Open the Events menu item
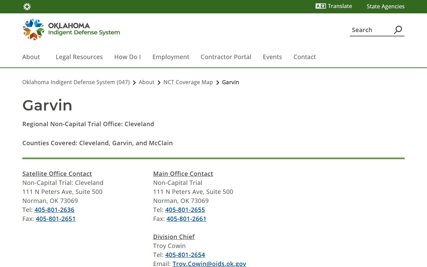Screen dimensions: 427x267 [272, 57]
